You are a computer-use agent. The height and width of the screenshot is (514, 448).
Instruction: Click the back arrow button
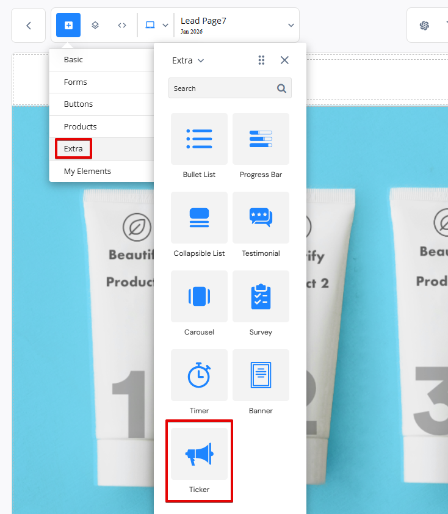click(28, 26)
